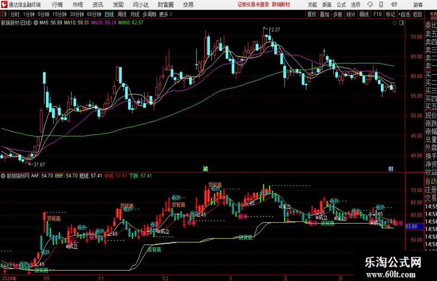Expand the 更多 periods chevron

(x=166, y=14)
